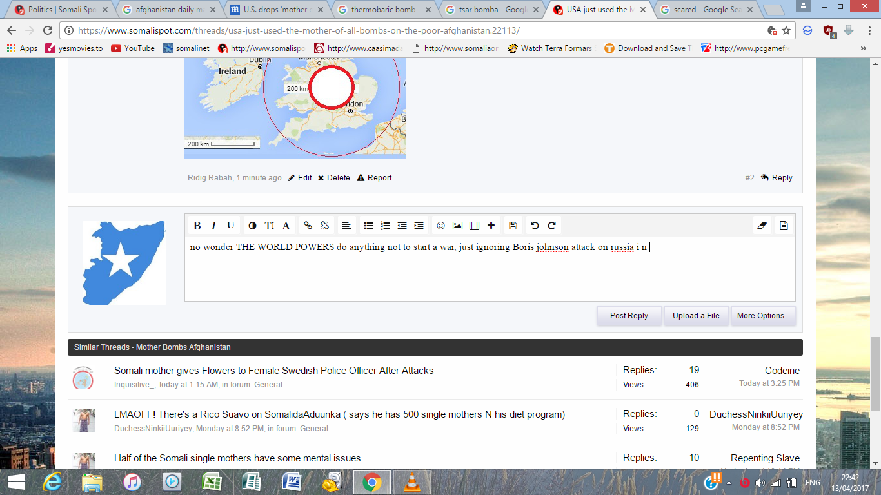
Task: Open the YouTube bookmark
Action: click(133, 48)
